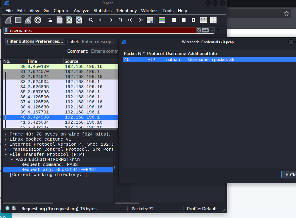The image size is (296, 218).
Task: Expand Internet Protocol Version 4 node
Action: pyautogui.click(x=6, y=144)
